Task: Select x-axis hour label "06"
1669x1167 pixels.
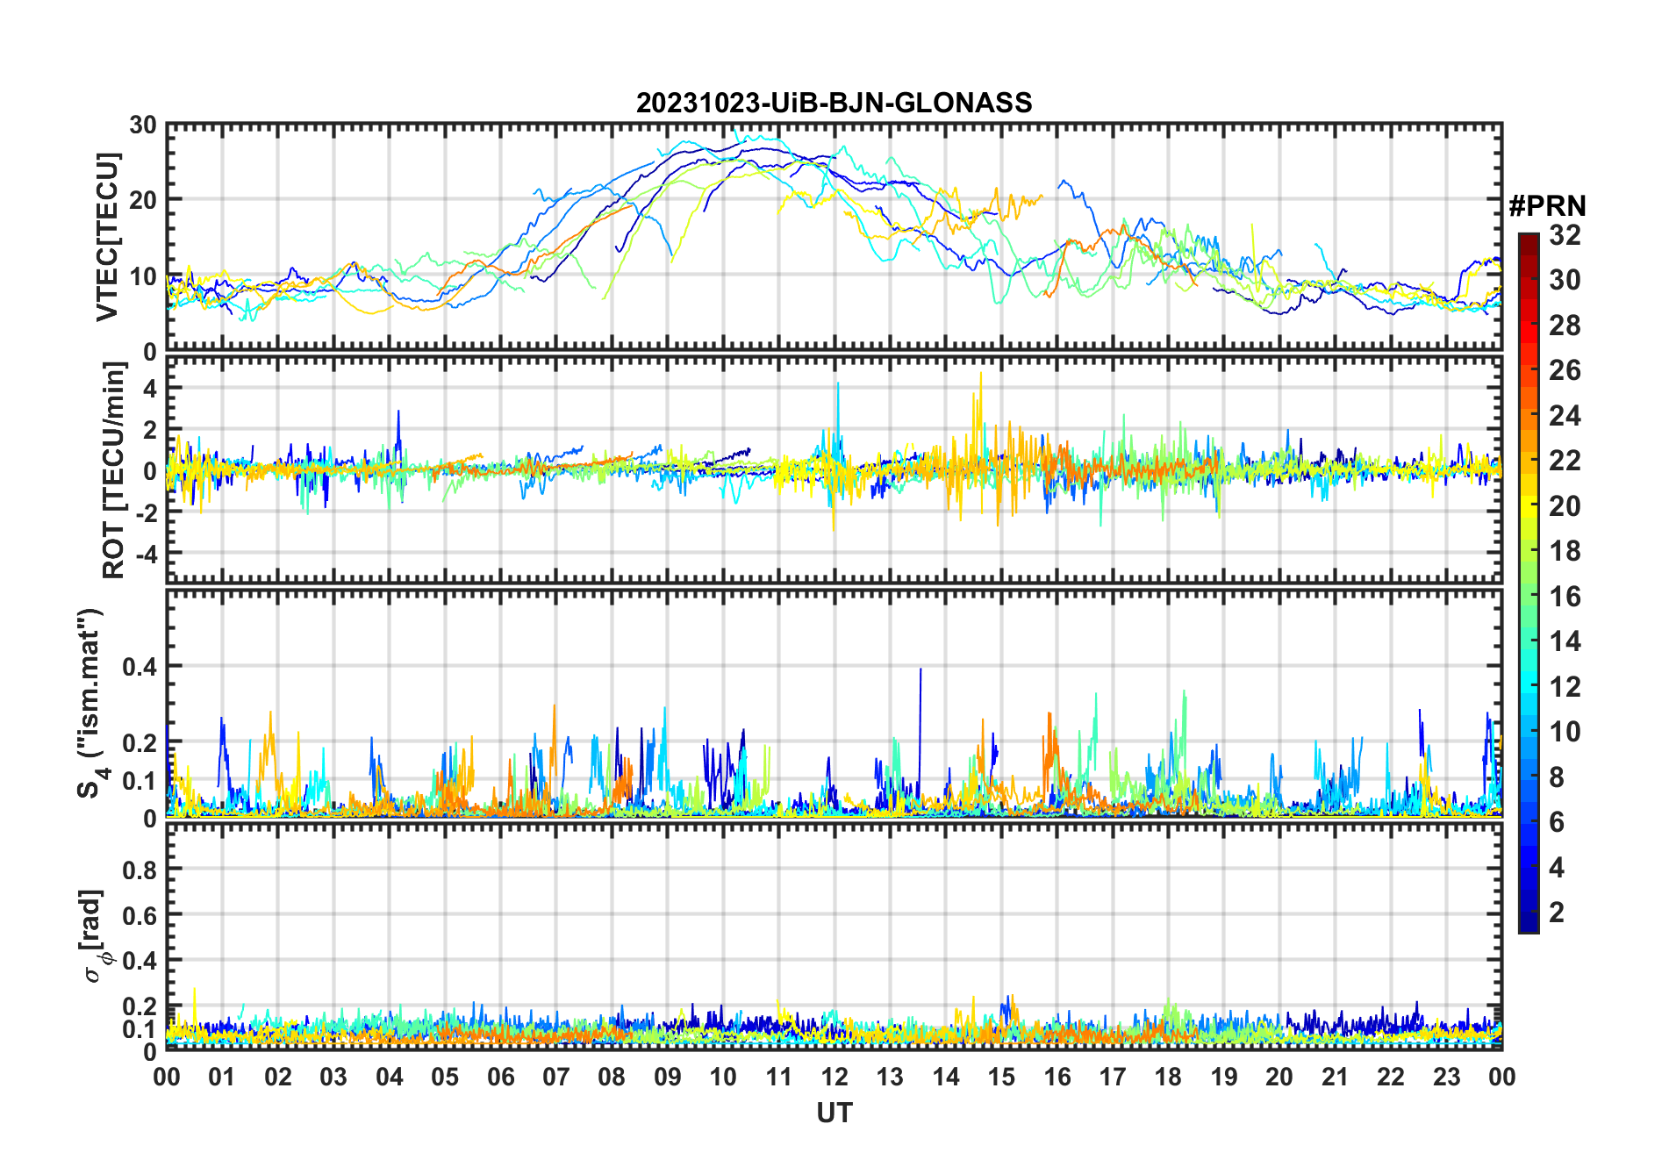Action: pos(501,1076)
